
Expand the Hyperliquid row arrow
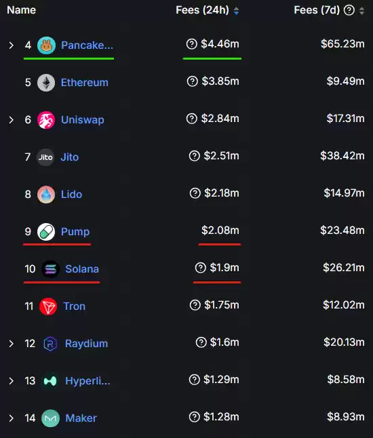[x=11, y=381]
